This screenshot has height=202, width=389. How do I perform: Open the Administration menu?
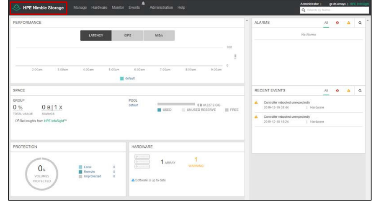point(161,8)
